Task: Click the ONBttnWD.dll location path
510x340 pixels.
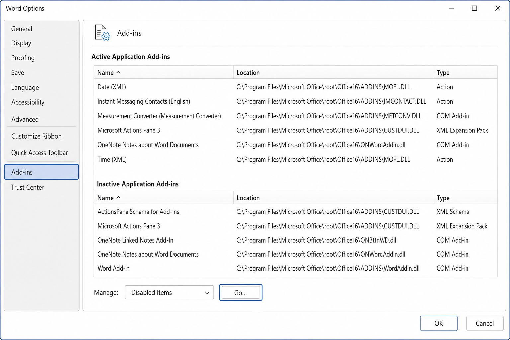Action: (316, 240)
